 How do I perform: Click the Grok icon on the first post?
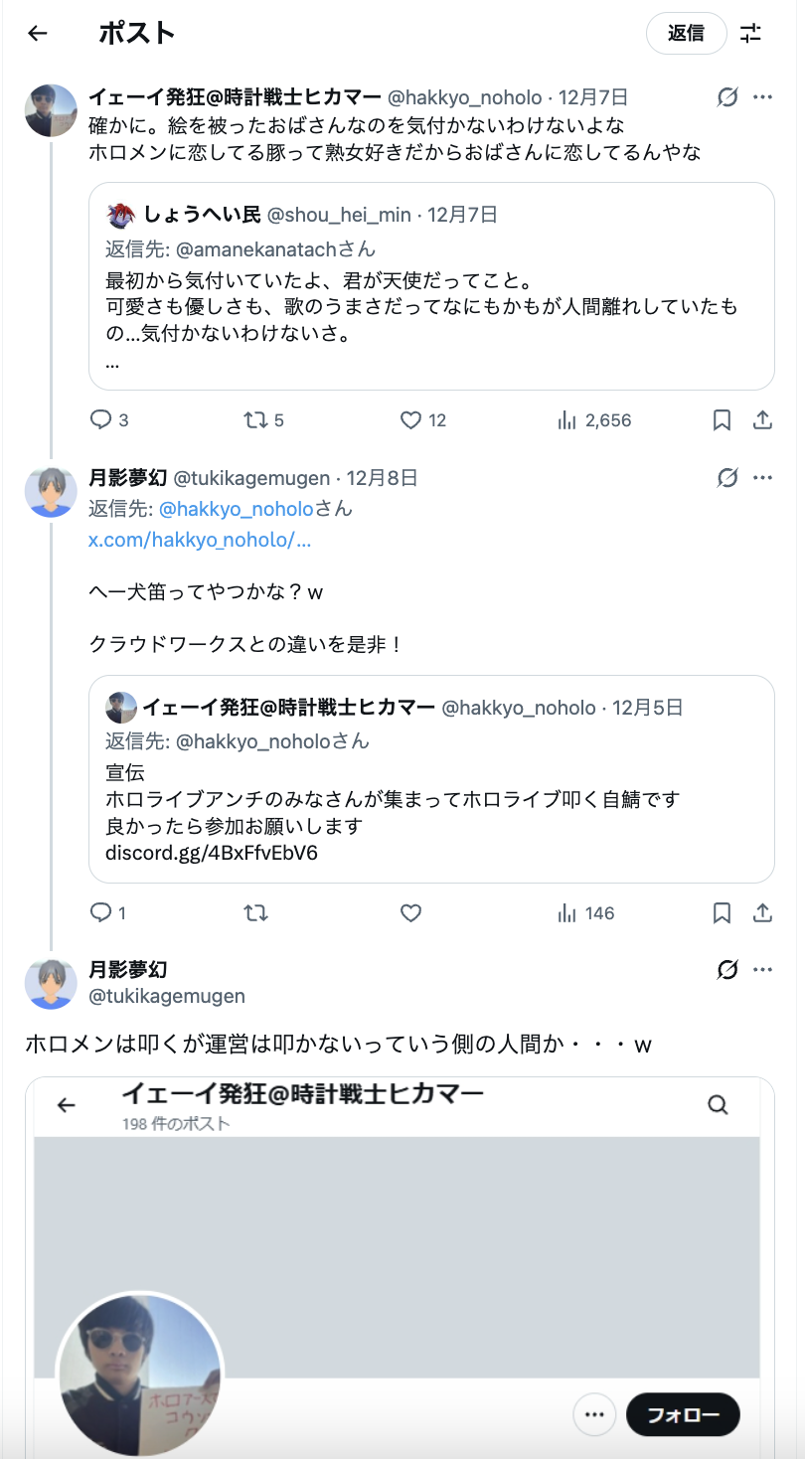click(x=727, y=97)
